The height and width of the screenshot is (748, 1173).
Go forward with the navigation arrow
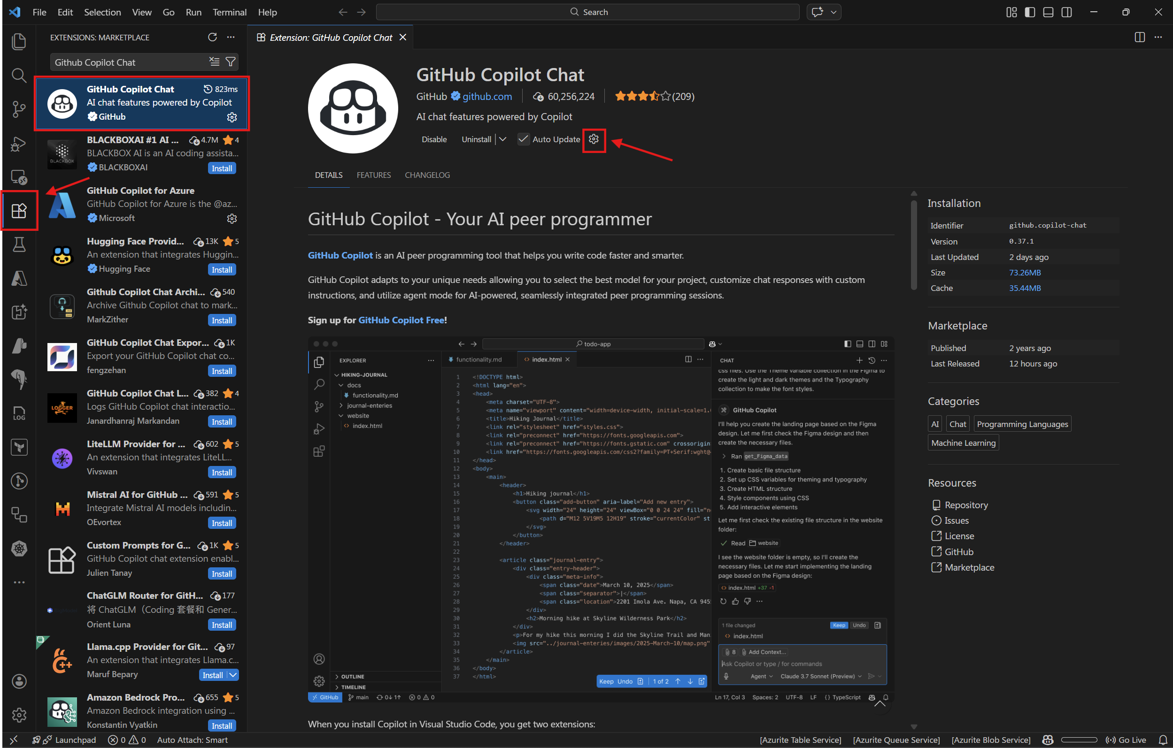coord(362,12)
